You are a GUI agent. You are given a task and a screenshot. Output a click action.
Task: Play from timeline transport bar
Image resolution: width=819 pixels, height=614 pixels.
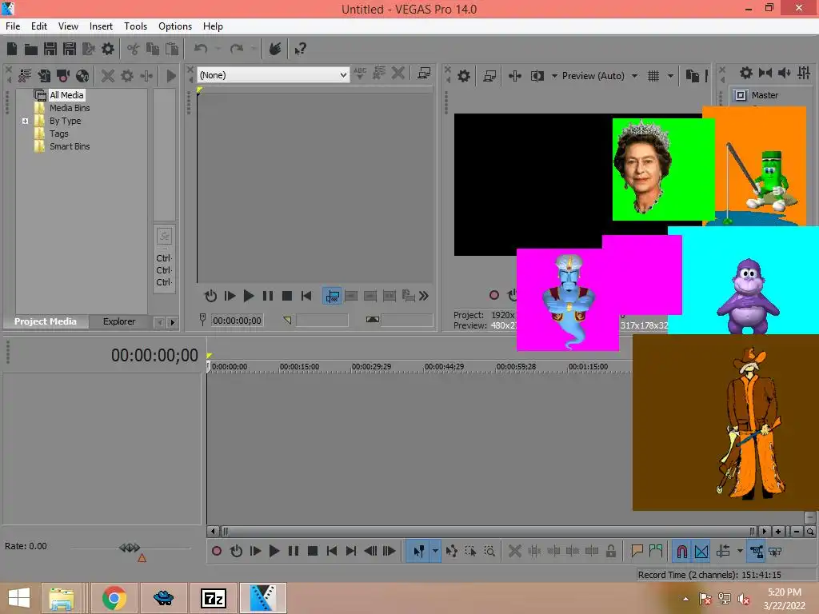click(274, 551)
